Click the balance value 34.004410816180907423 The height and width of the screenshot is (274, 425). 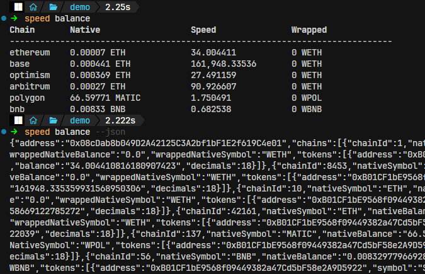point(123,166)
